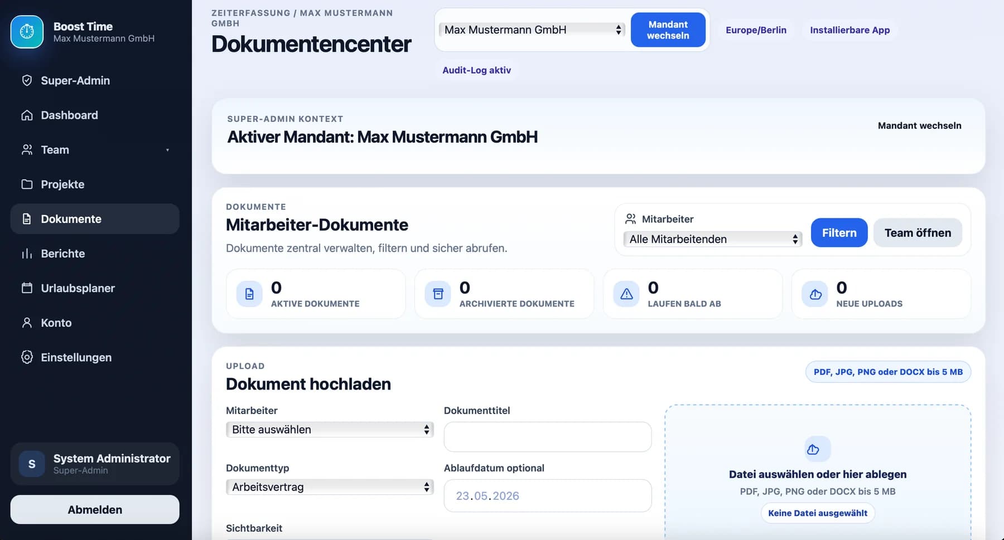Click the Einstellungen gear icon
Viewport: 1004px width, 540px height.
coord(27,357)
